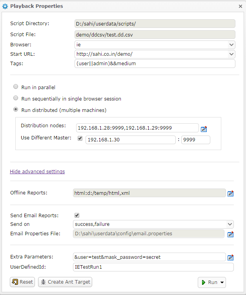The width and height of the screenshot is (246, 295).
Task: Click edit icon next to Distribution nodes
Action: tap(204, 129)
